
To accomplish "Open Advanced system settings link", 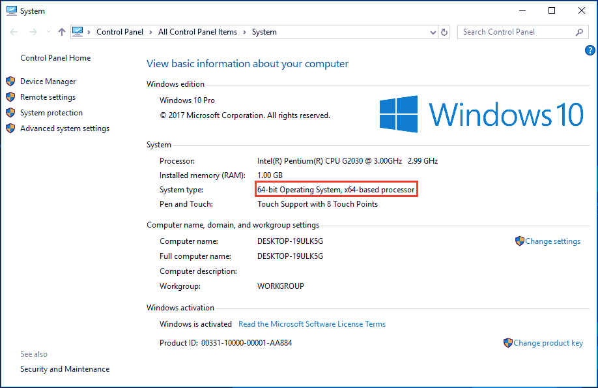I will coord(64,128).
